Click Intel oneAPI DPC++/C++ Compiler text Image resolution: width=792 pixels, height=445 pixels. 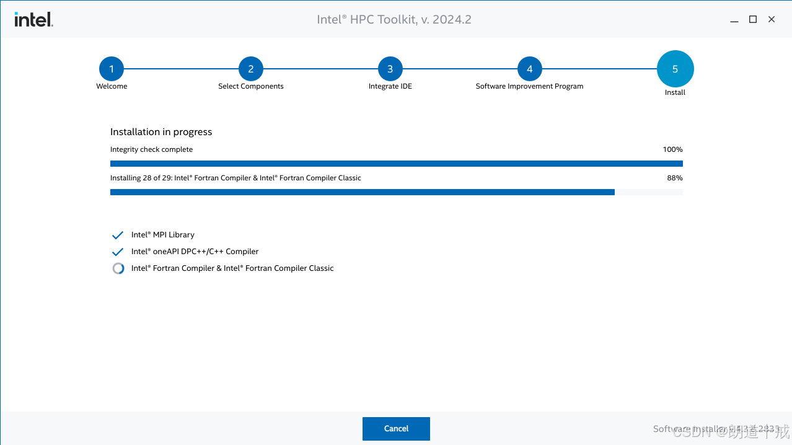click(x=195, y=252)
